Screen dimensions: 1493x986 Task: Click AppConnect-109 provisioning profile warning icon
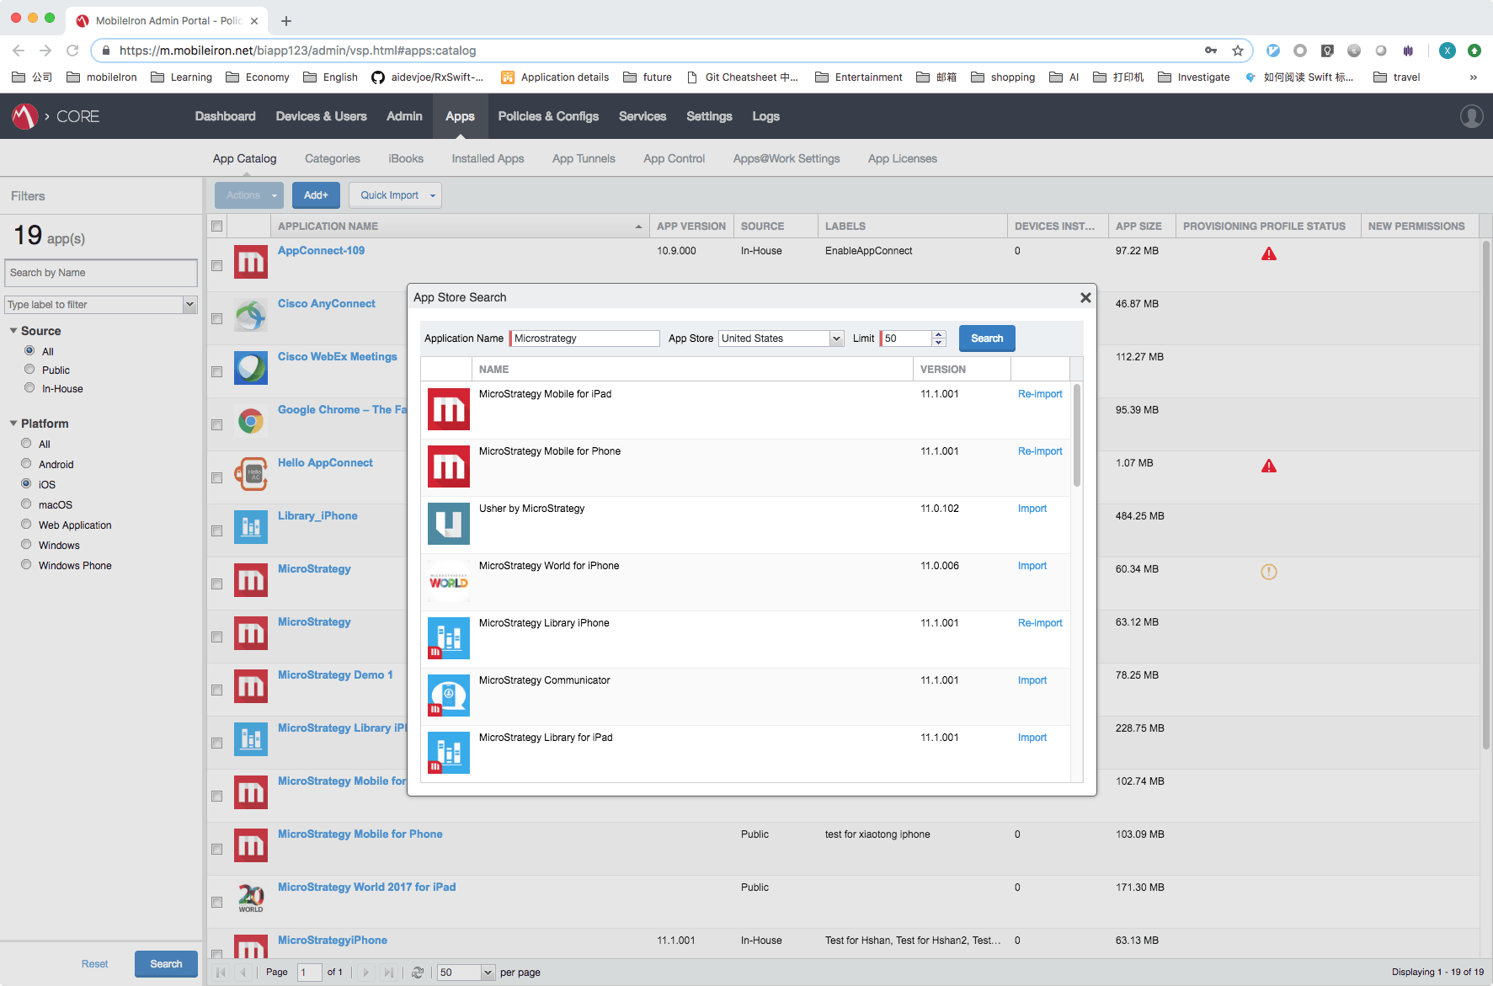click(x=1269, y=253)
